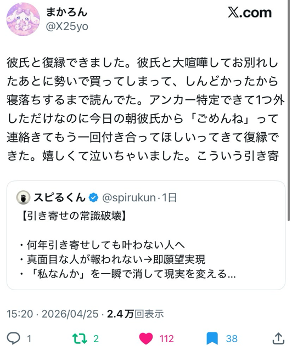The width and height of the screenshot is (292, 351).
Task: Toggle the blue bookmark icon
Action: coord(212,338)
